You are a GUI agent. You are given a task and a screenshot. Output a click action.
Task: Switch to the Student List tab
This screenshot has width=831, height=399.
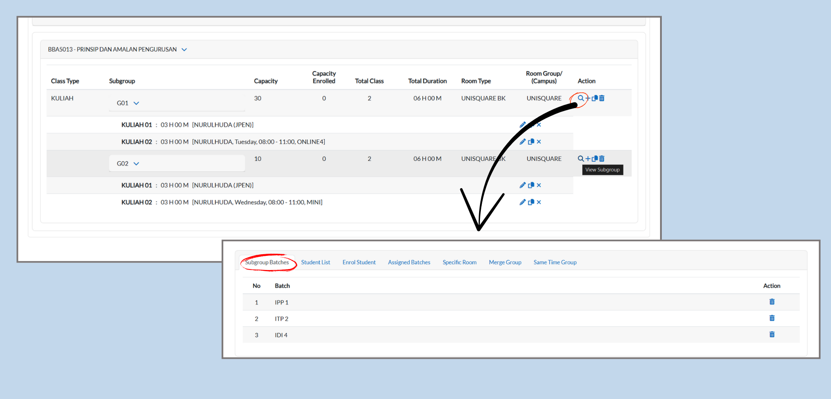click(315, 262)
